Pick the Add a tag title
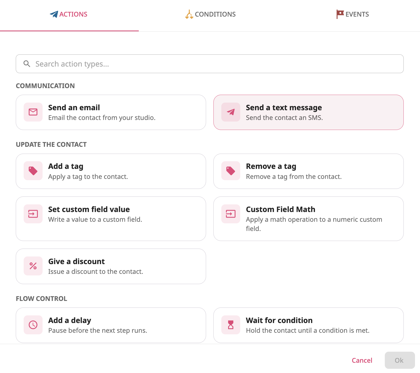 pyautogui.click(x=66, y=166)
